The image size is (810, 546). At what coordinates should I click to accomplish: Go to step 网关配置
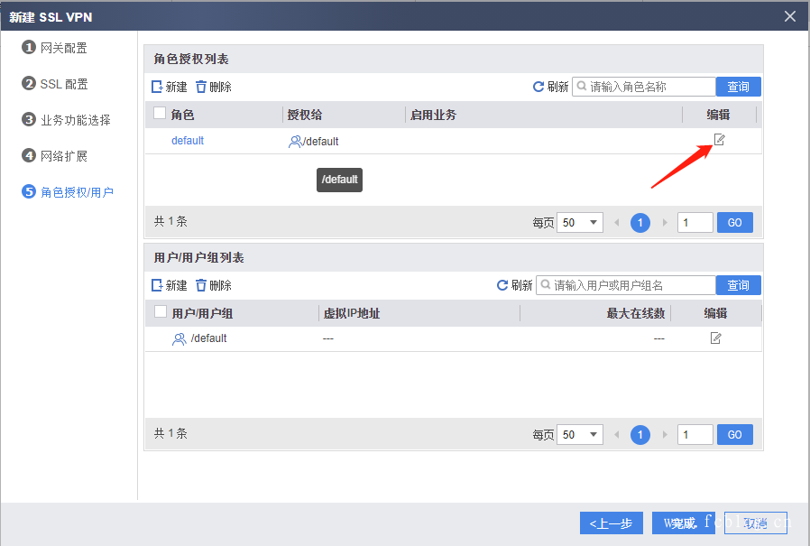[63, 48]
